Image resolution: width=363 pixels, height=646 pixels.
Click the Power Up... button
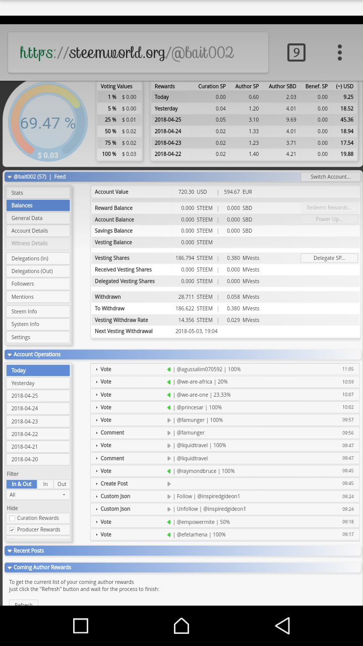[329, 219]
